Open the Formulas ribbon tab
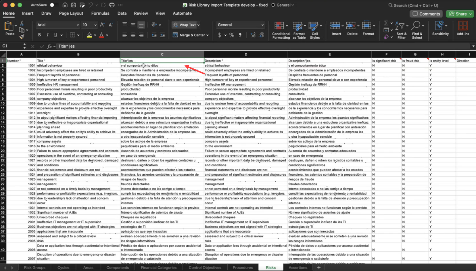Screen dimensions: 476x271 pyautogui.click(x=100, y=13)
